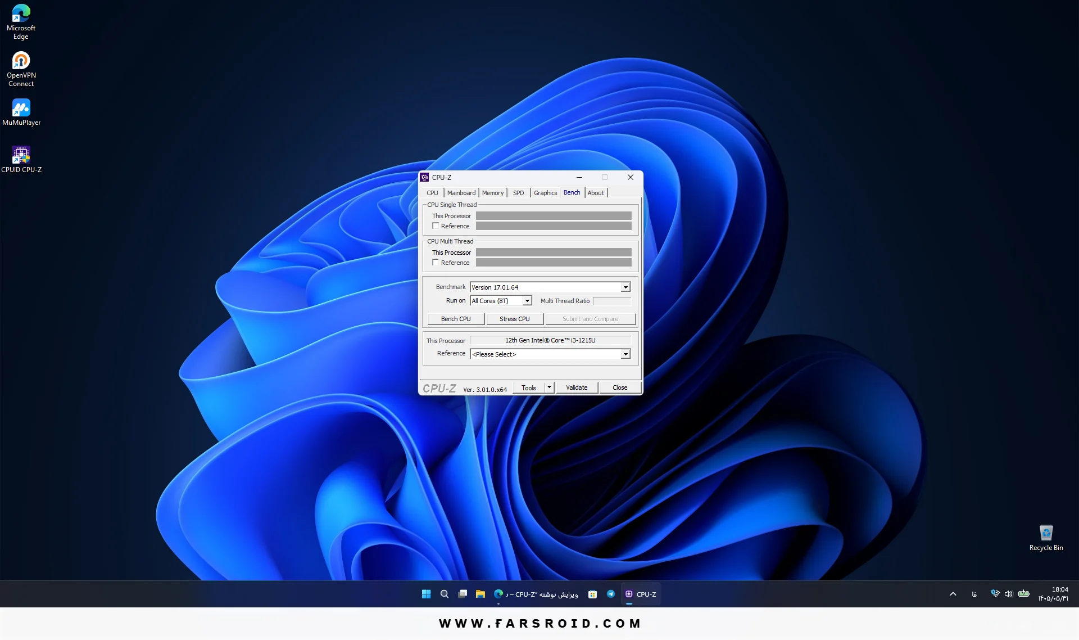The image size is (1079, 640).
Task: Open Telegram from the taskbar
Action: (x=610, y=594)
